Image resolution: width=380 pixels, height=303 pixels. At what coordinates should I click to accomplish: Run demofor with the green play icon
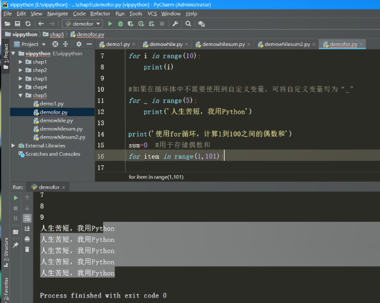point(110,24)
